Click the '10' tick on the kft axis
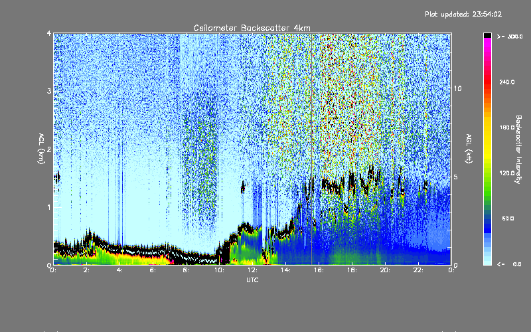The image size is (531, 332). point(457,88)
